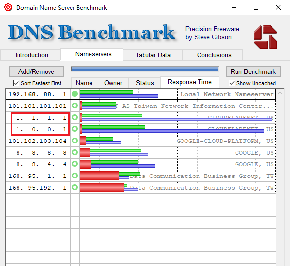Click status circle for 1.1.1.1
The height and width of the screenshot is (266, 290).
click(75, 117)
